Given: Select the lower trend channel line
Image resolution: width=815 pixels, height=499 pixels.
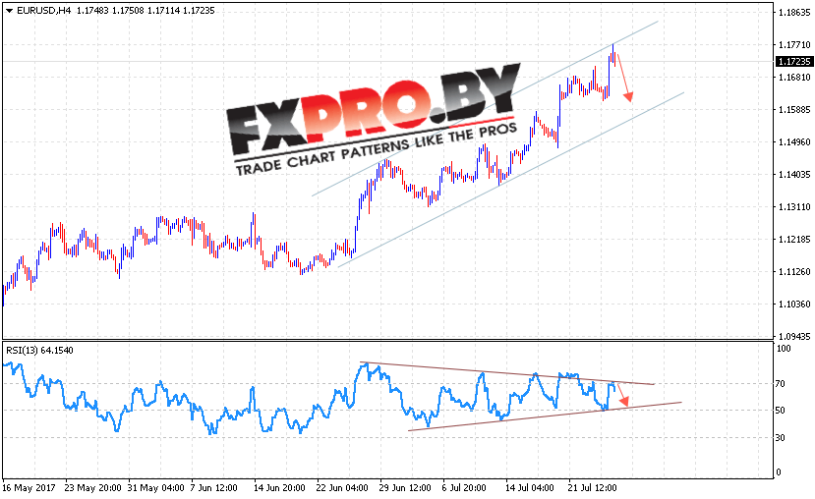Looking at the screenshot, I should click(511, 180).
